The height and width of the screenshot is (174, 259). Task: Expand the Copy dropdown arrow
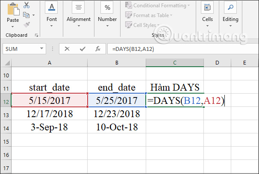click(x=33, y=15)
